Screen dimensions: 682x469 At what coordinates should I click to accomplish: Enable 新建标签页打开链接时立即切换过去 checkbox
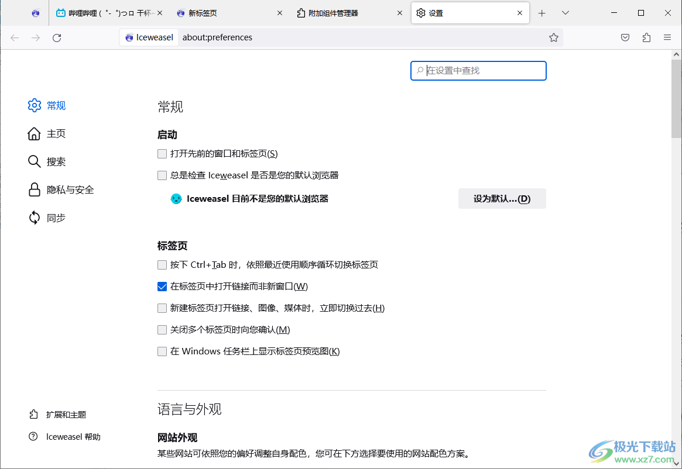pos(162,308)
